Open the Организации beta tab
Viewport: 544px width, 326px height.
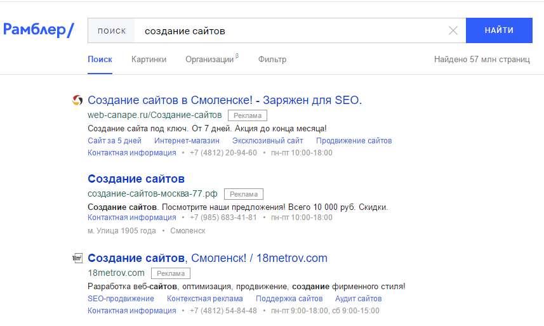tap(212, 60)
